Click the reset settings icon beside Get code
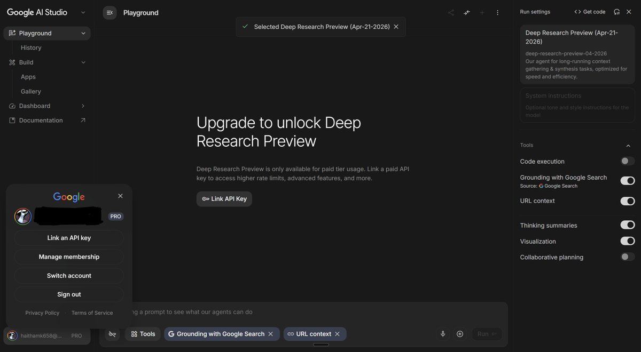The height and width of the screenshot is (352, 641). pos(617,12)
